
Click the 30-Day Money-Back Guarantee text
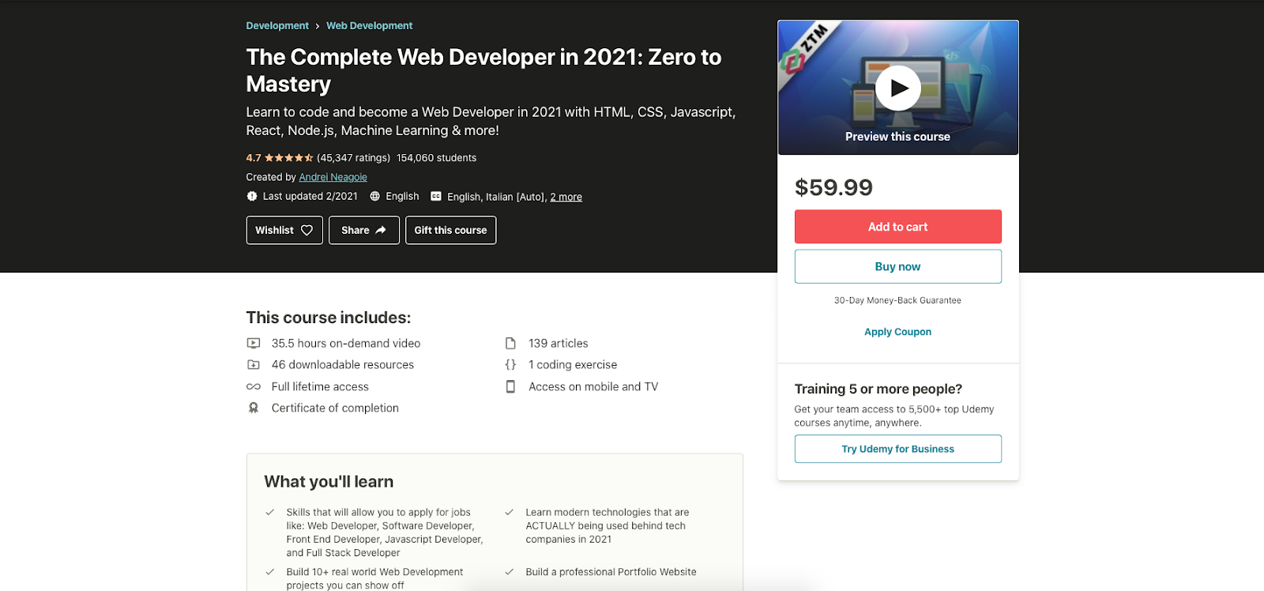pos(897,300)
